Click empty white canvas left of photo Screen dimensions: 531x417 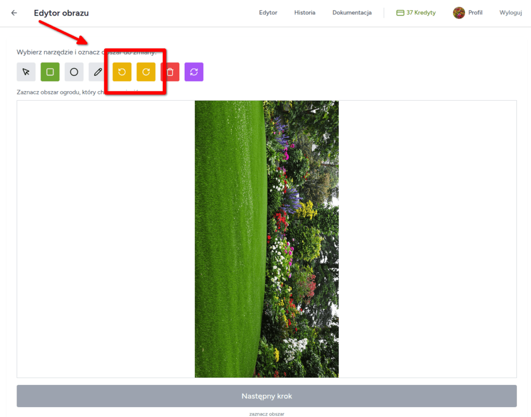click(104, 239)
